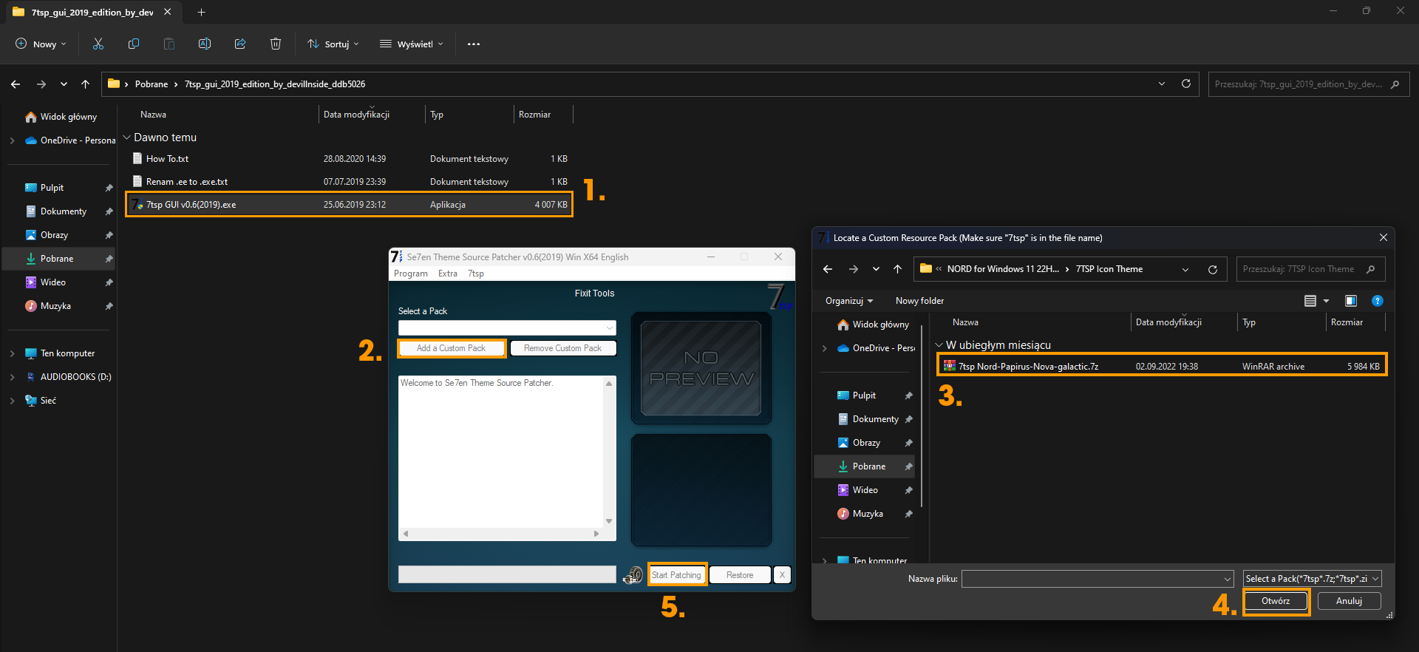1419x652 pixels.
Task: Open the Organizuj dropdown in dialog
Action: pos(849,301)
